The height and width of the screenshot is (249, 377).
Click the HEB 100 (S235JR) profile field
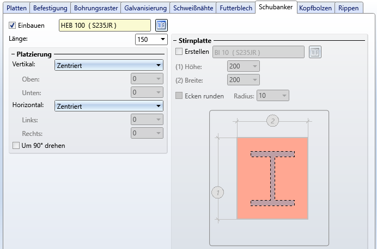click(105, 26)
